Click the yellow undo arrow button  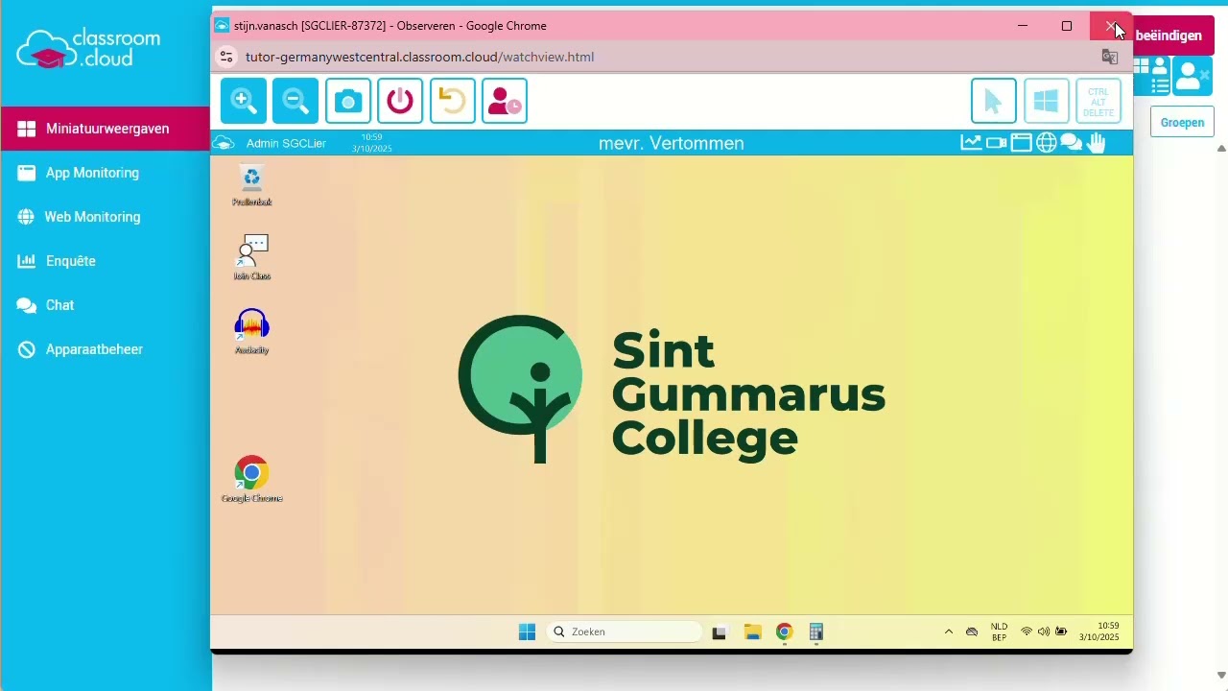(x=453, y=101)
